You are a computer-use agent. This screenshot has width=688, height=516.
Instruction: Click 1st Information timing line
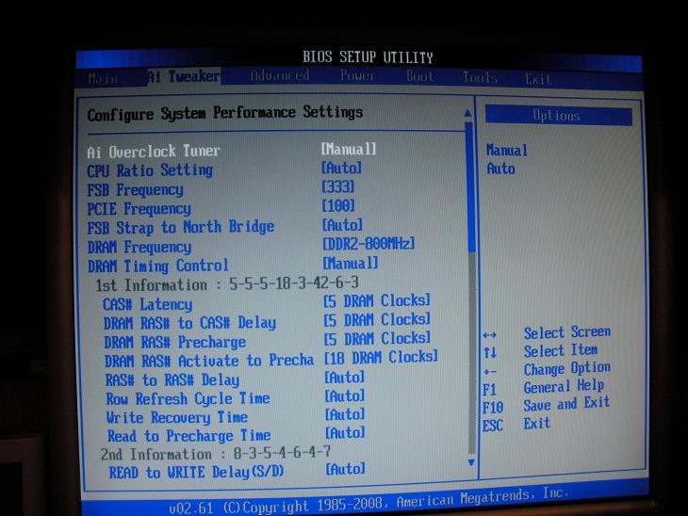coord(227,284)
